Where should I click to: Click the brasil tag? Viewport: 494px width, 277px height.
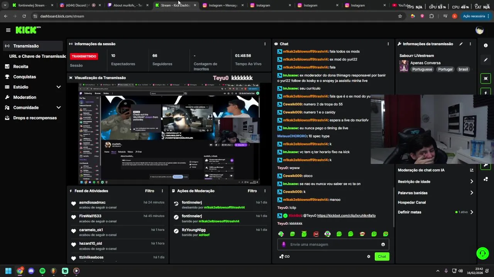click(463, 69)
